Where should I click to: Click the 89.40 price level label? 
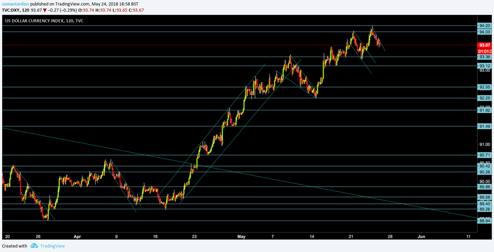coord(485,204)
